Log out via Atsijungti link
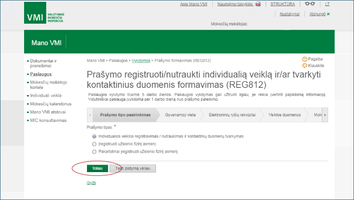Screen dimensions: 354x200 (x=318, y=14)
